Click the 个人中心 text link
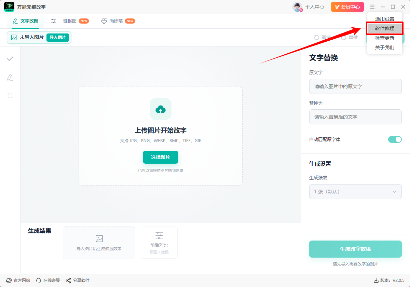Viewport: 410px width, 287px height. click(x=315, y=7)
